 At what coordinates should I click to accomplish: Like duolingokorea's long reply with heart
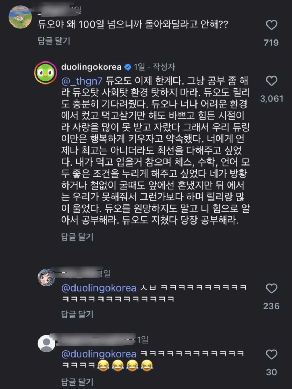point(272,81)
